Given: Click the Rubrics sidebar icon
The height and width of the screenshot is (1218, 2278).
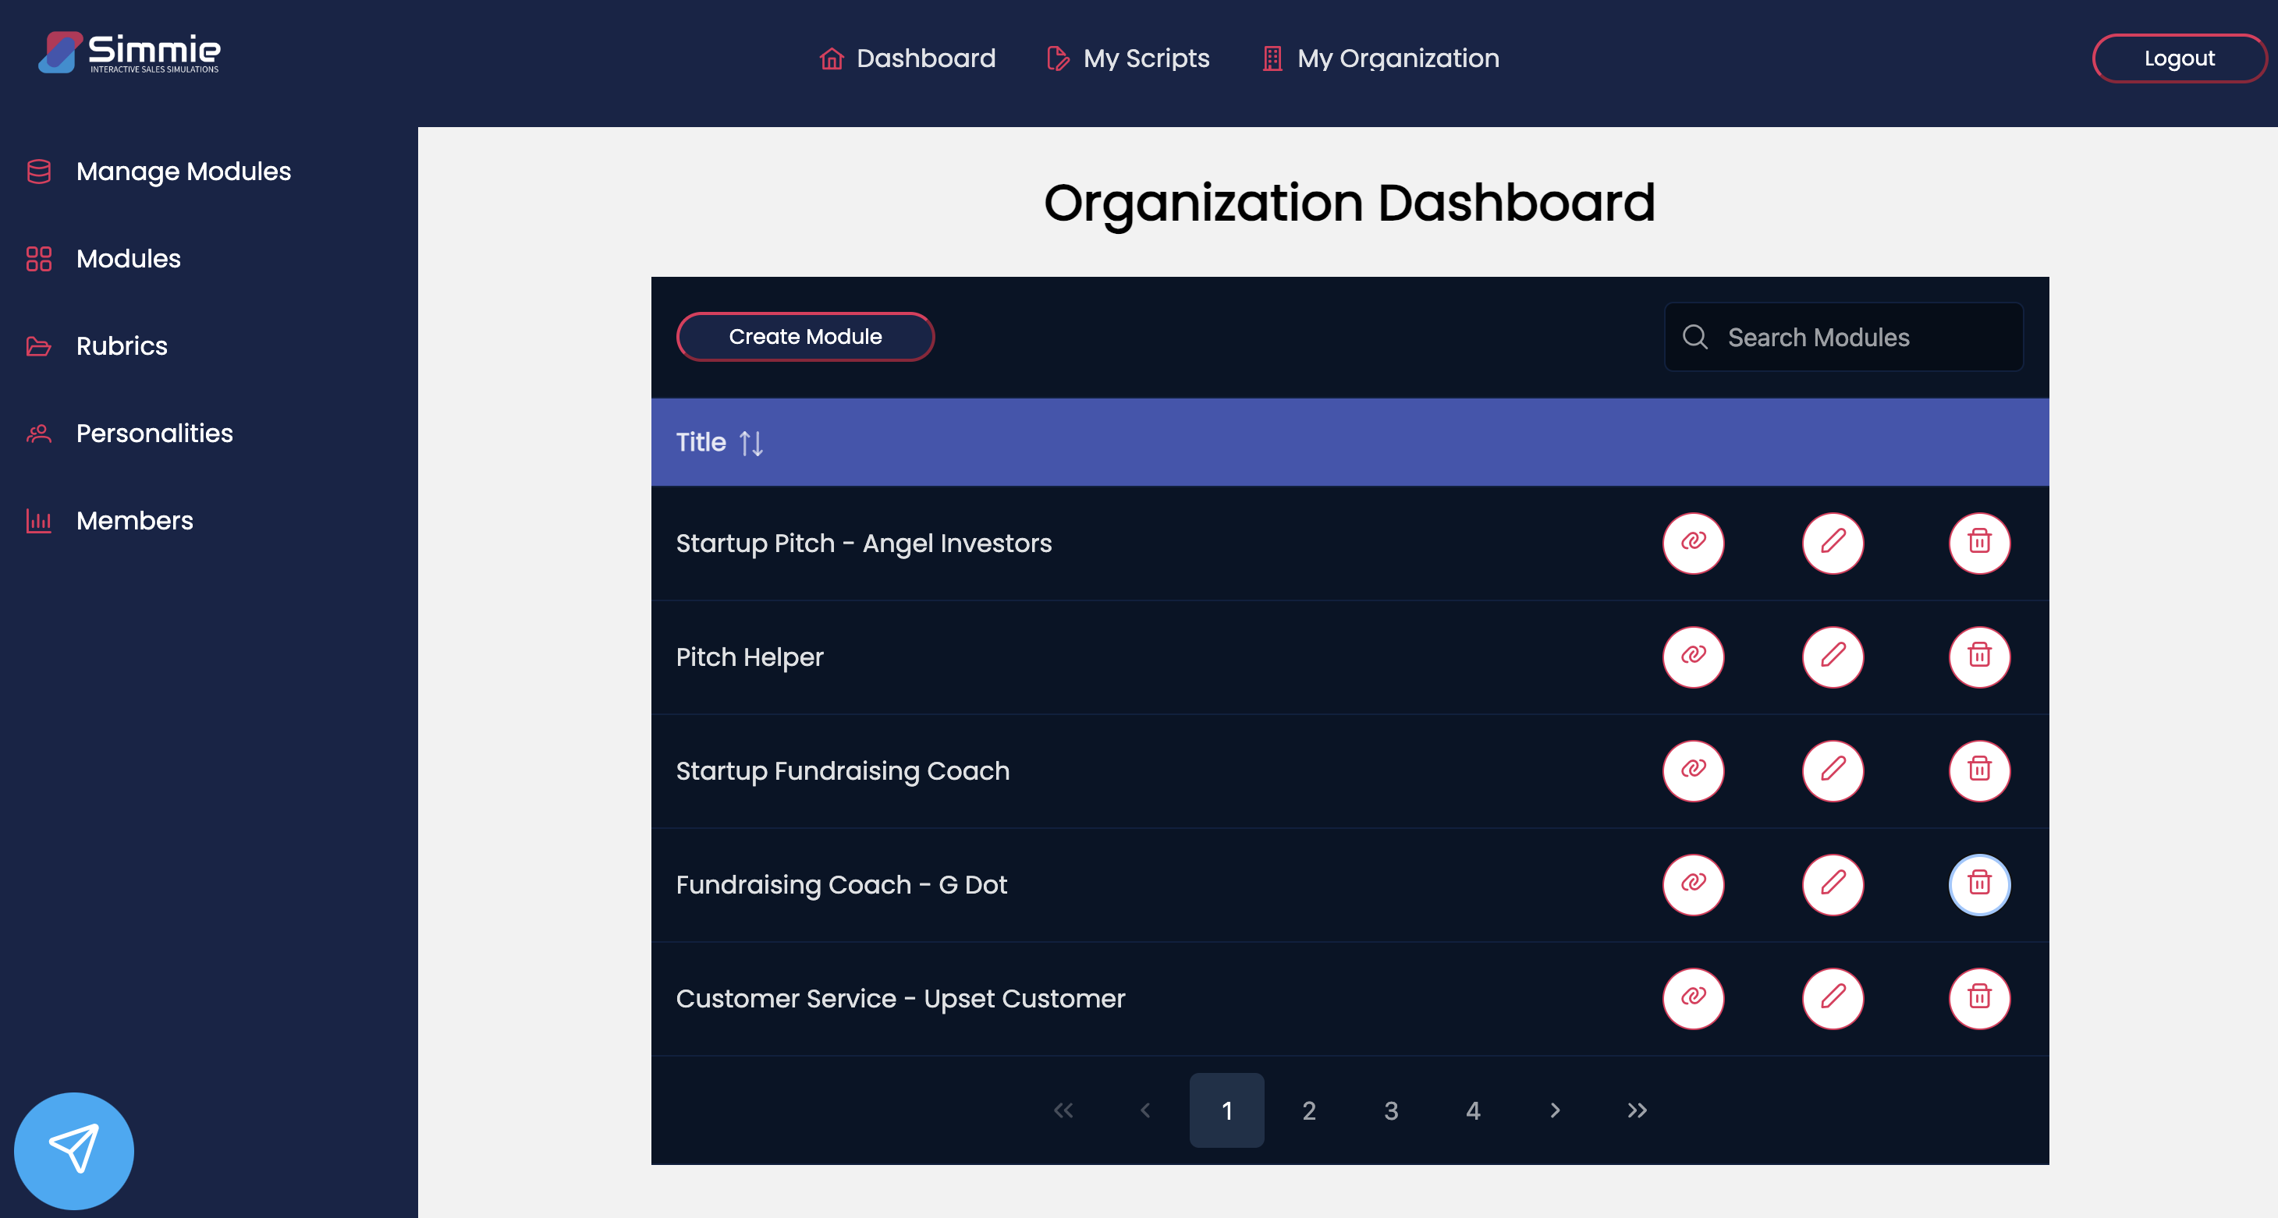Looking at the screenshot, I should (x=39, y=346).
